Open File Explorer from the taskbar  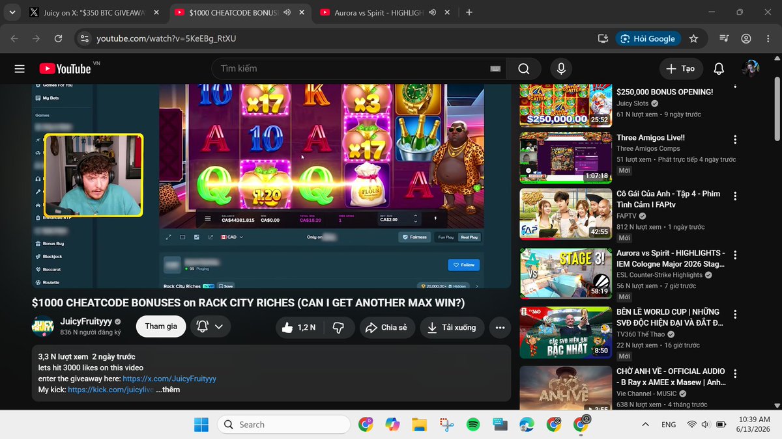[x=419, y=425]
